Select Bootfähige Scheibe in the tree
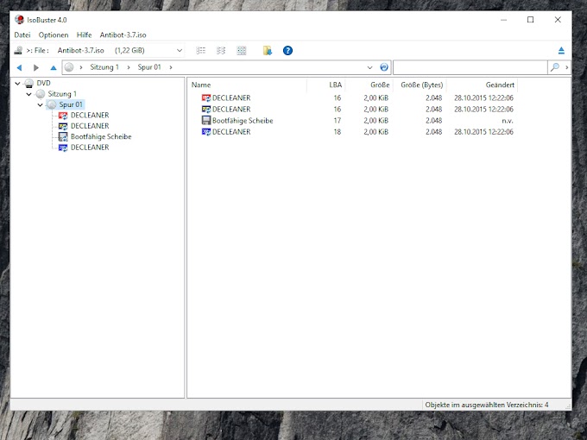This screenshot has height=440, width=587. click(101, 136)
